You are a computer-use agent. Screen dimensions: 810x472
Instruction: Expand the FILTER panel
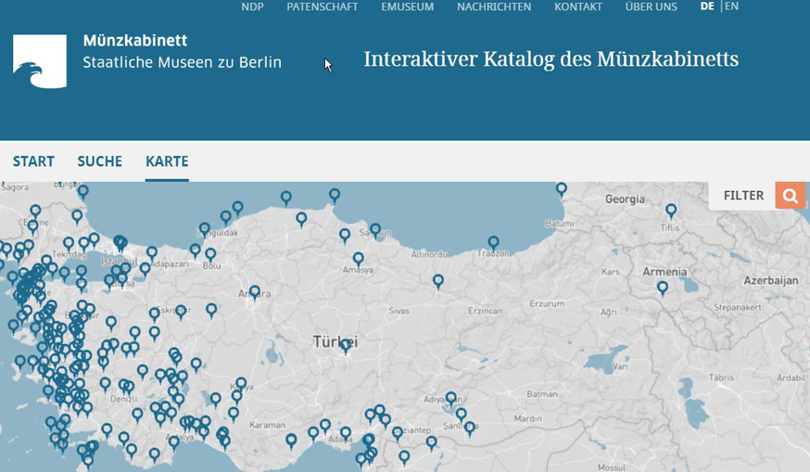click(743, 196)
